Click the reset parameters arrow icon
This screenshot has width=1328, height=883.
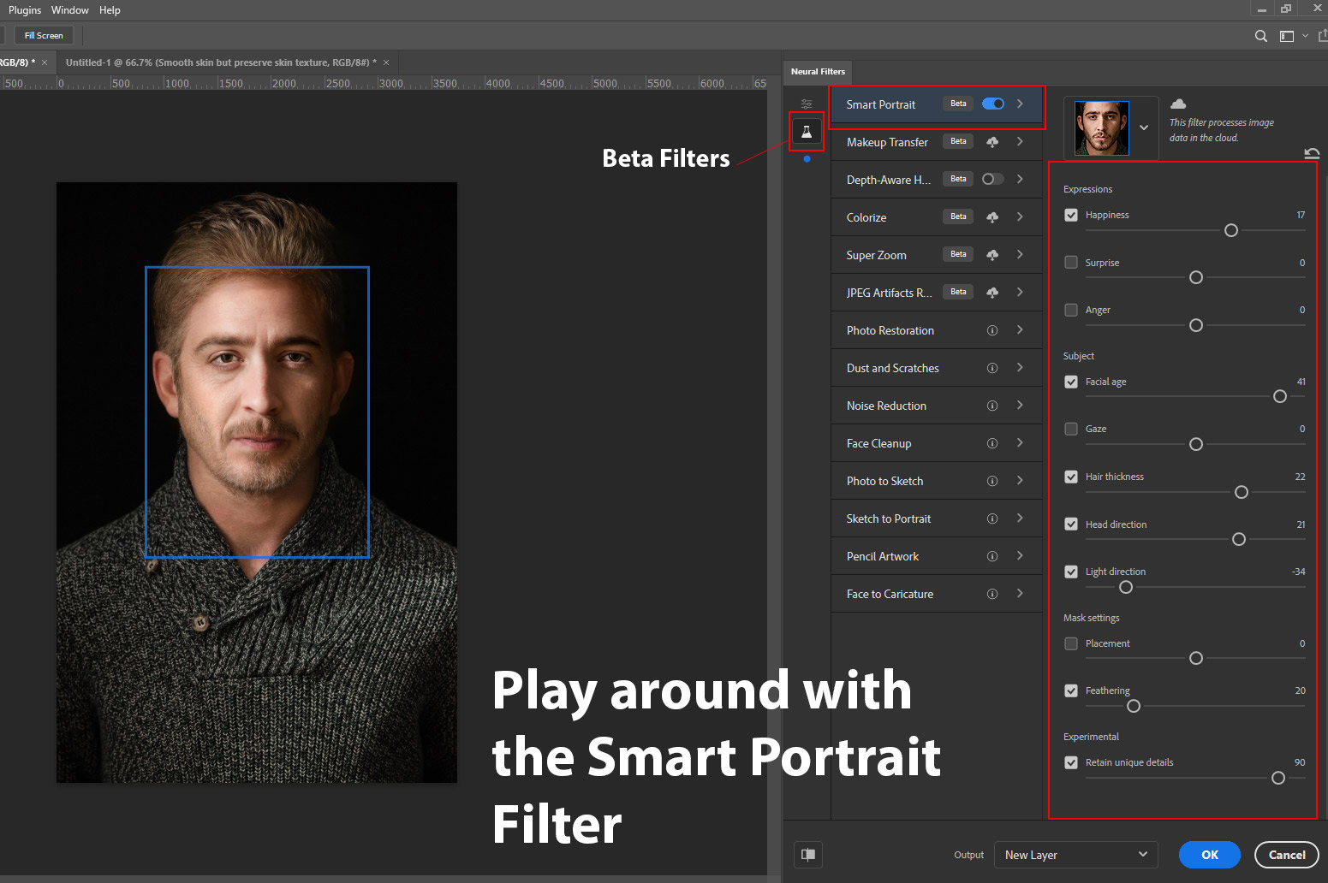click(x=1311, y=154)
